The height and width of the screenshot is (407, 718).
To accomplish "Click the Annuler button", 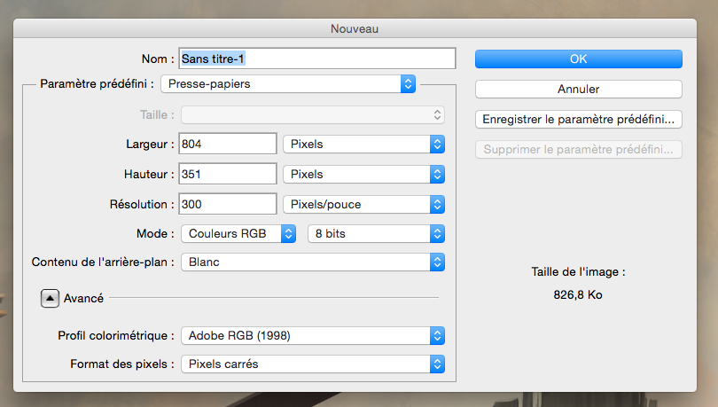I will point(578,89).
